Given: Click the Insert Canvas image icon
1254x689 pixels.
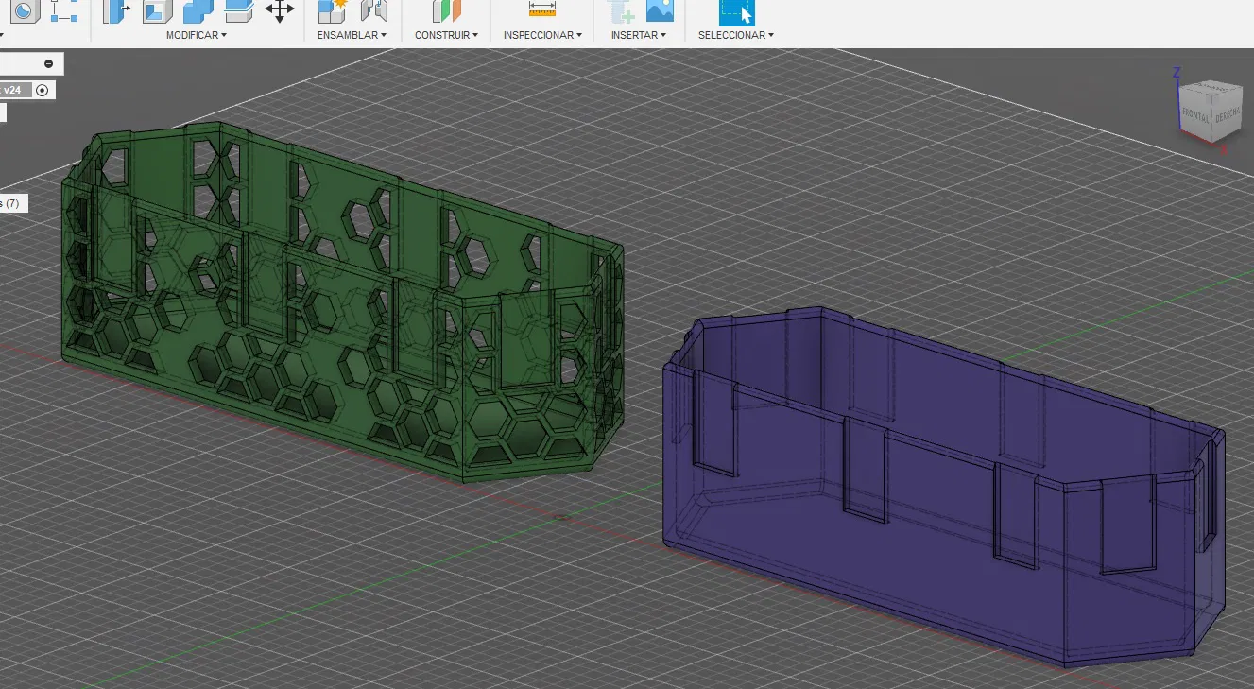Looking at the screenshot, I should pos(660,10).
